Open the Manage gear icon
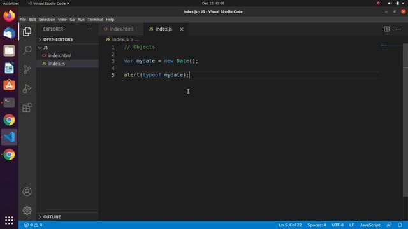This screenshot has height=229, width=408. [27, 211]
